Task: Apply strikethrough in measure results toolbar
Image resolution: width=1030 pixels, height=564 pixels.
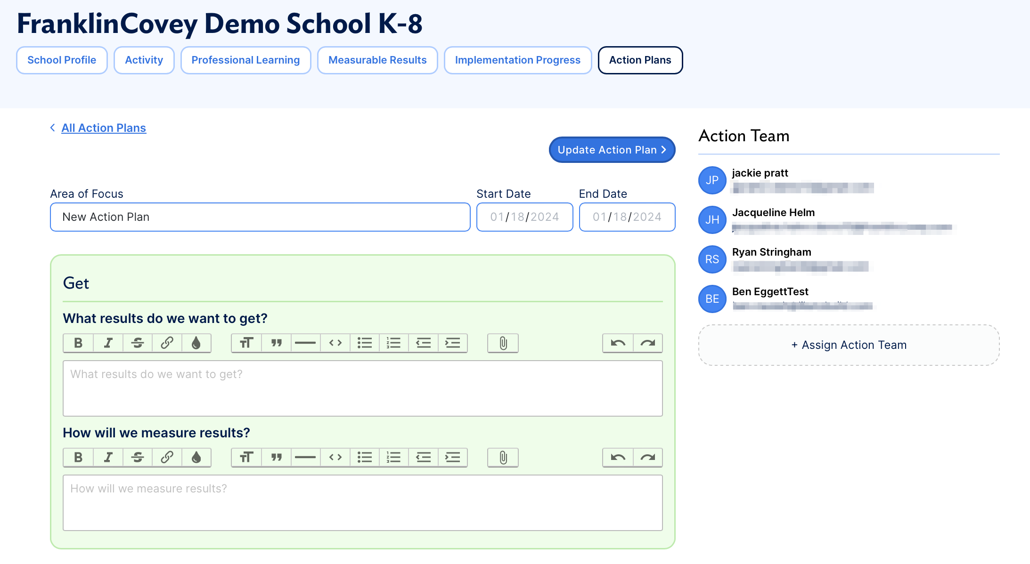Action: pyautogui.click(x=137, y=458)
